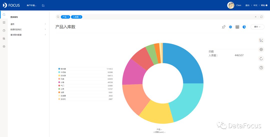Click the Chen username
The width and height of the screenshot is (270, 137).
pyautogui.click(x=239, y=5)
